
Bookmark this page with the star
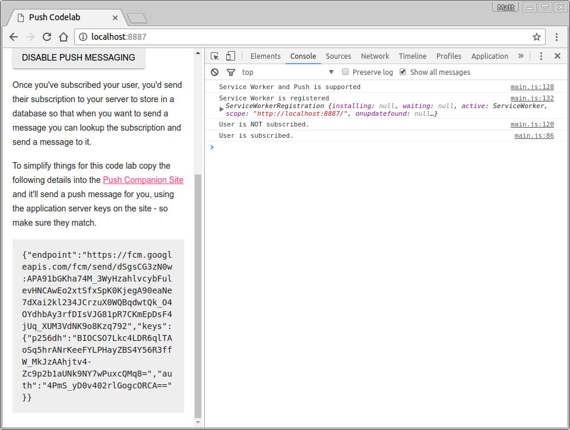pyautogui.click(x=537, y=37)
